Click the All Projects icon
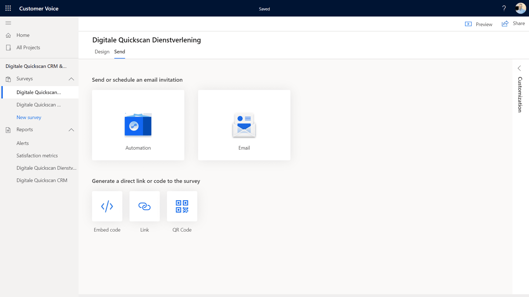Image resolution: width=529 pixels, height=297 pixels. pyautogui.click(x=8, y=48)
